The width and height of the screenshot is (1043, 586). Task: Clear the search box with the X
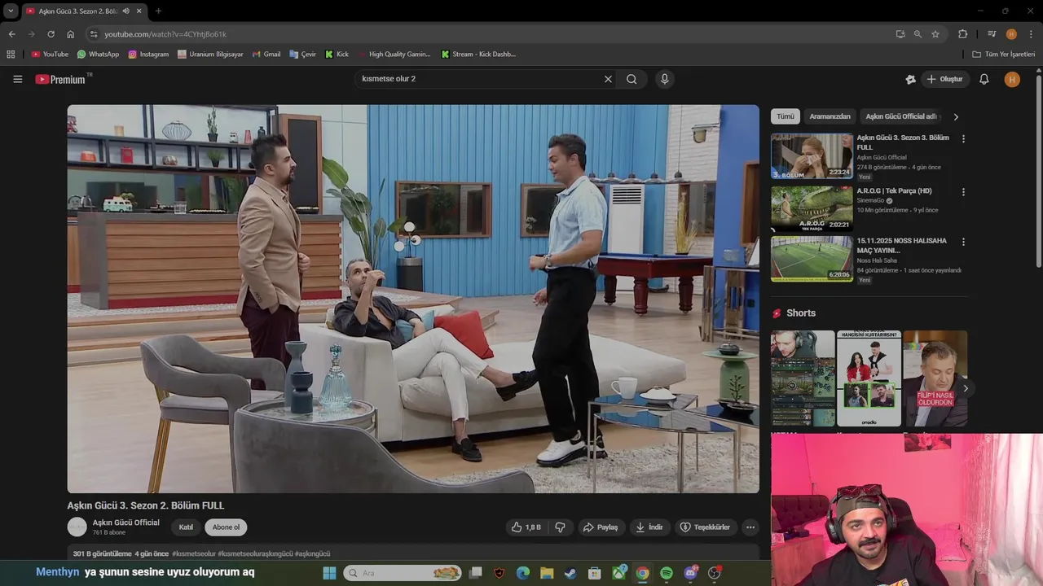click(x=608, y=79)
